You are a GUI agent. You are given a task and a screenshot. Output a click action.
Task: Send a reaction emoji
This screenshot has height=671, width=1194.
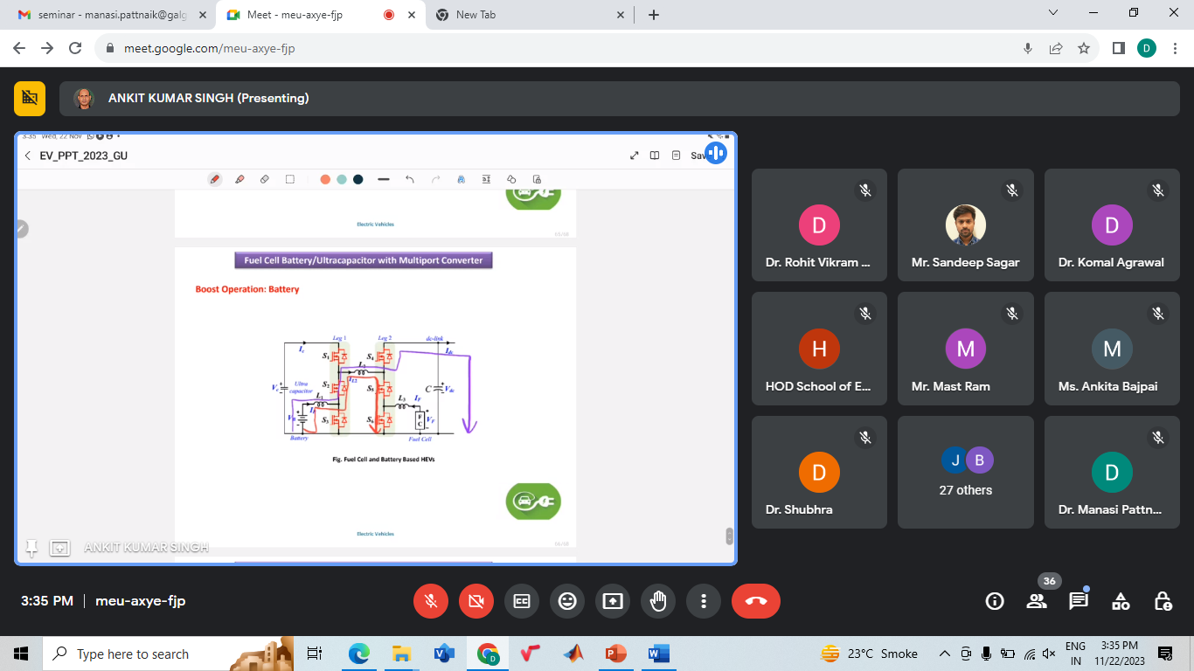pyautogui.click(x=567, y=601)
